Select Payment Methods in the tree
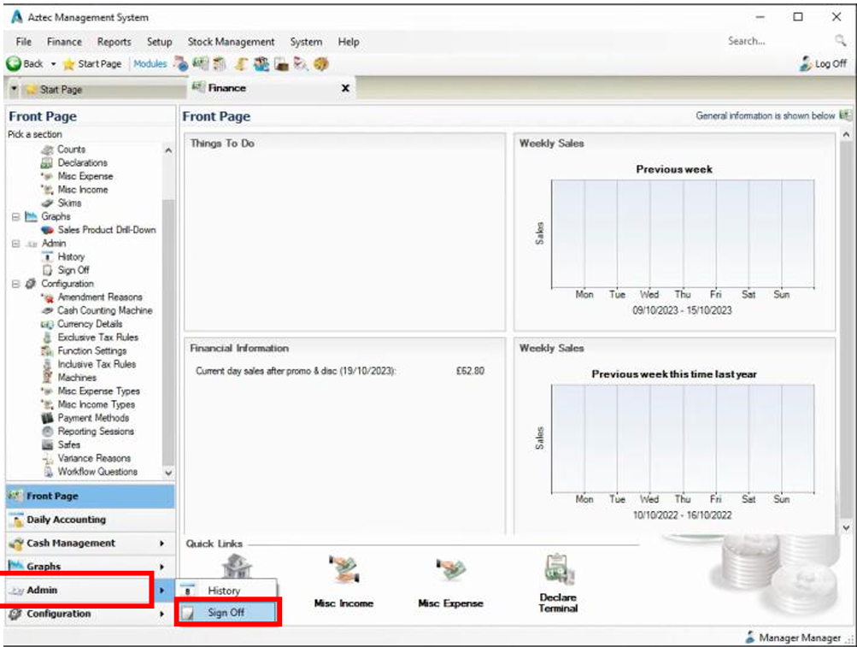This screenshot has height=647, width=857. tap(93, 418)
